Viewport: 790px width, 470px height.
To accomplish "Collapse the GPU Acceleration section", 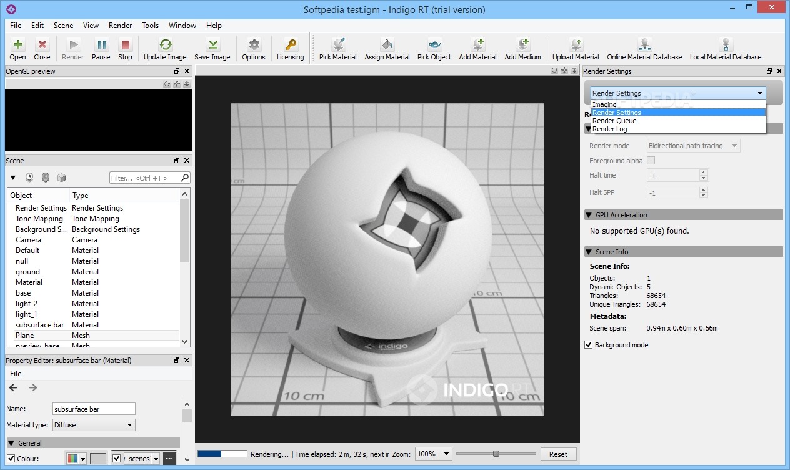I will click(589, 215).
